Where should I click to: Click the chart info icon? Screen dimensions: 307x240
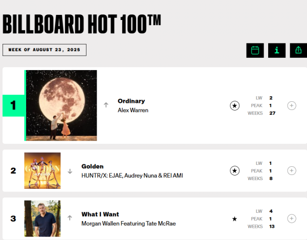click(x=277, y=50)
